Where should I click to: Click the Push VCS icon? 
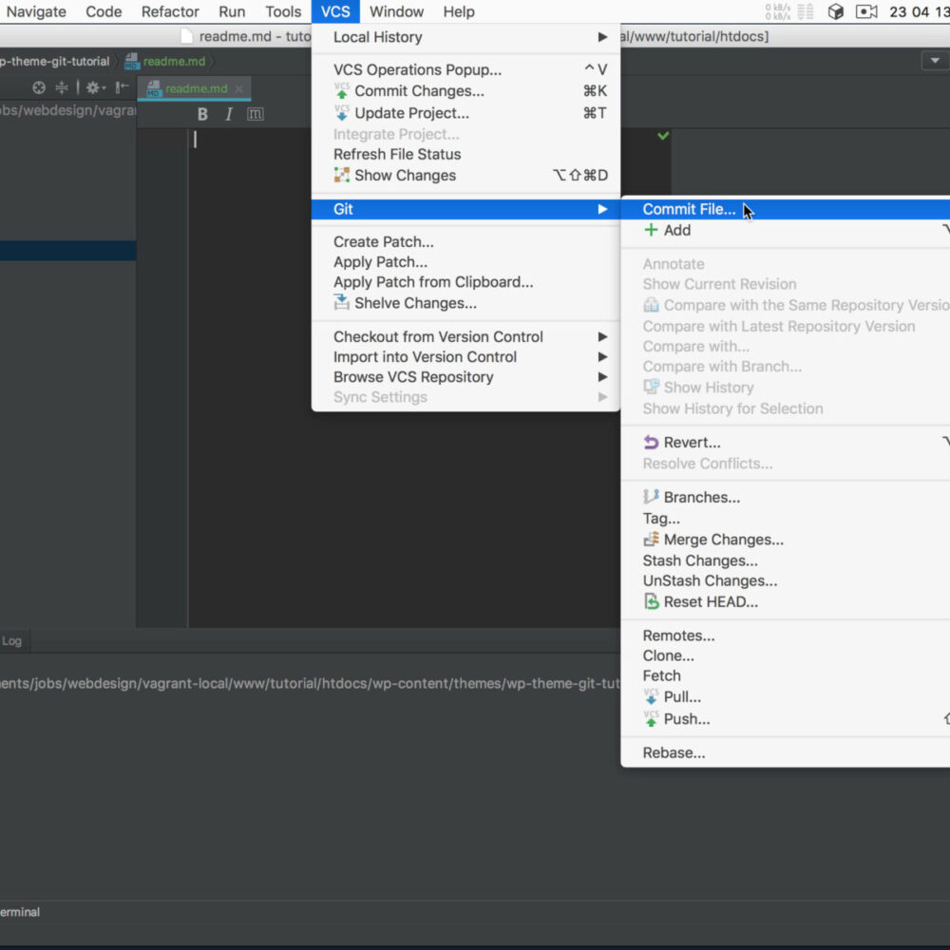tap(651, 718)
